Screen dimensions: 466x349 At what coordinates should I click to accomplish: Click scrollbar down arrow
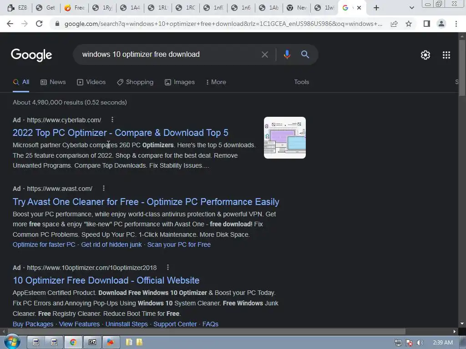pos(462,324)
